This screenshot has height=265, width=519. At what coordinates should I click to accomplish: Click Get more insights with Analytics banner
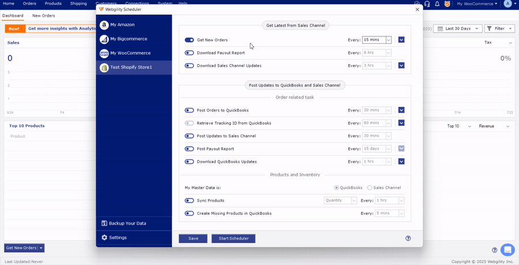[x=62, y=28]
